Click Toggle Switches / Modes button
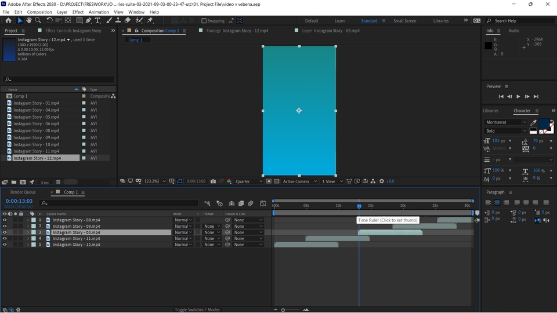Screen dimensions: 557x313 click(197, 310)
